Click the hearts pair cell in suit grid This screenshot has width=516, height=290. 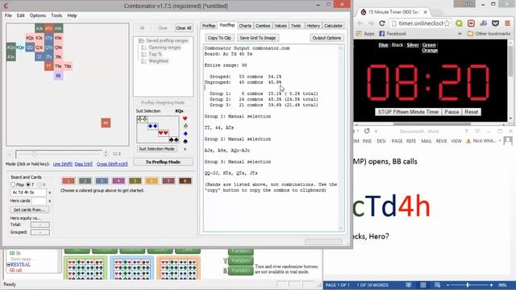[x=163, y=133]
